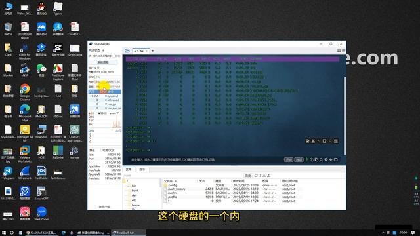Click the 激活/升级 link in sidebar
Viewport: 420px width, 236px height.
[x=104, y=207]
